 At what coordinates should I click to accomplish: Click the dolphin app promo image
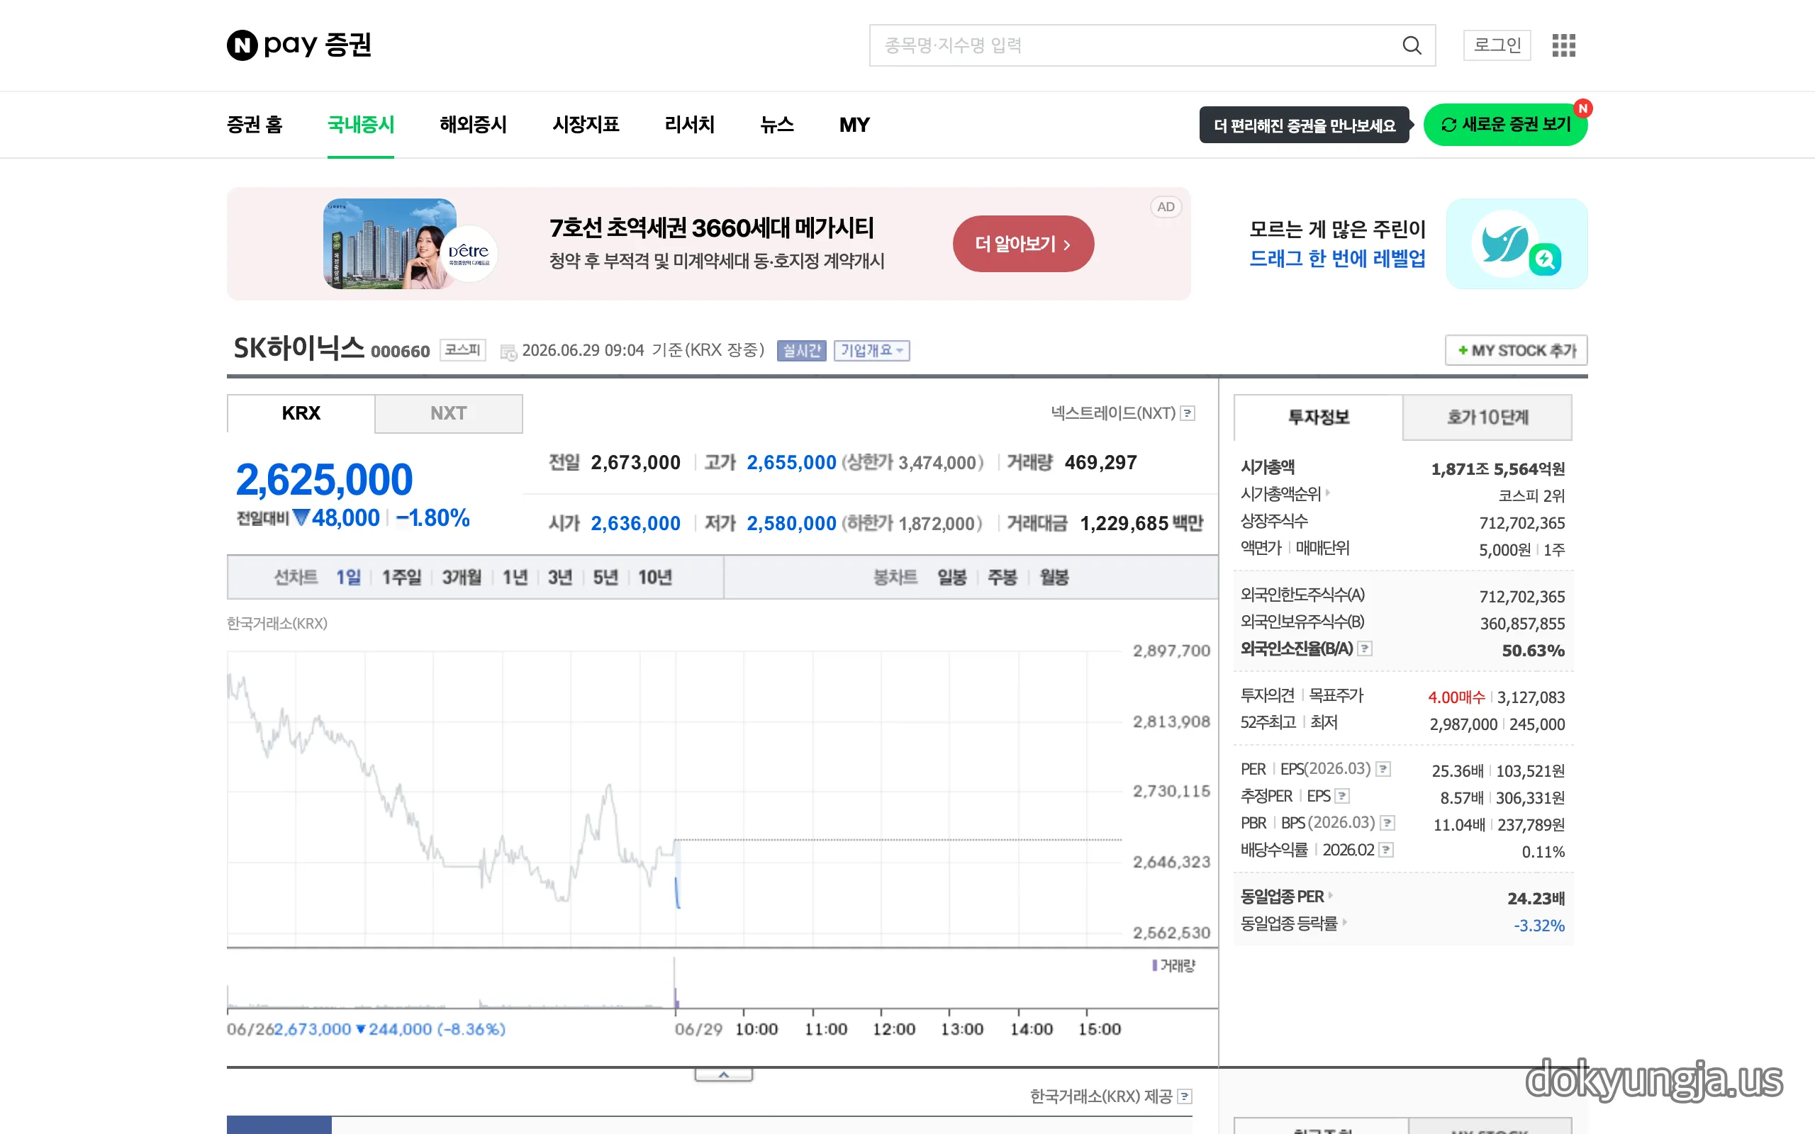[1517, 244]
